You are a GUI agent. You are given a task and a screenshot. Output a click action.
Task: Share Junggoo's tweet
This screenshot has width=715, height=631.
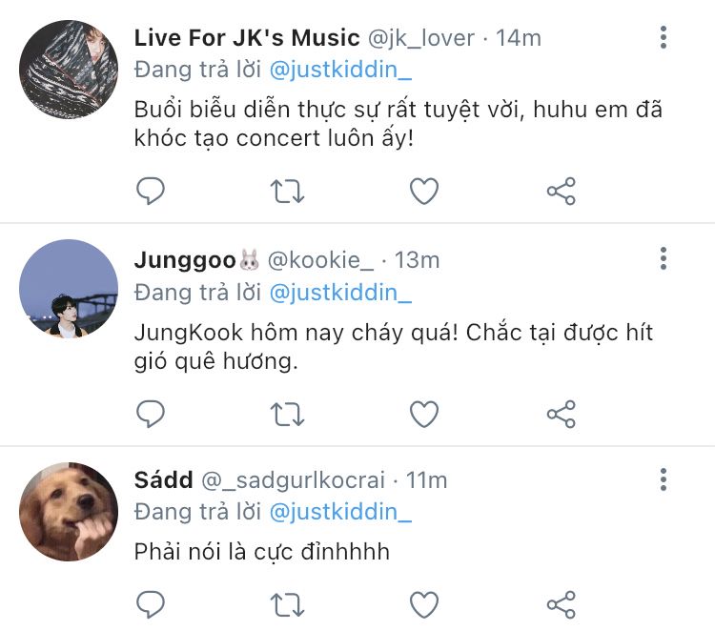point(562,414)
